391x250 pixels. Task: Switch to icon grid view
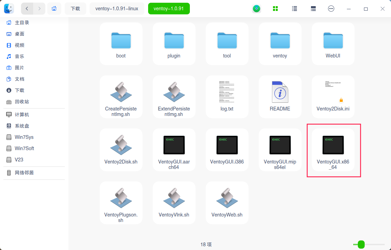(275, 9)
